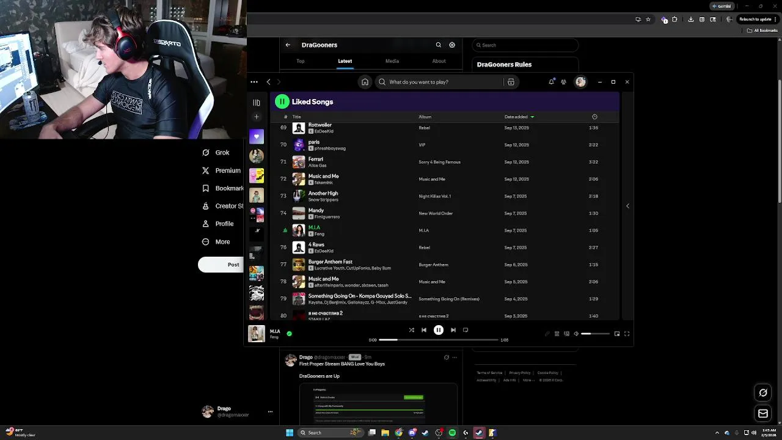Sort by Title column header

[x=296, y=117]
